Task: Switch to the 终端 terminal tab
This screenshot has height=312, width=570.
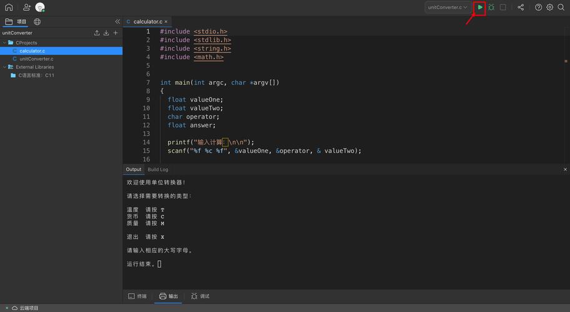Action: pyautogui.click(x=137, y=296)
